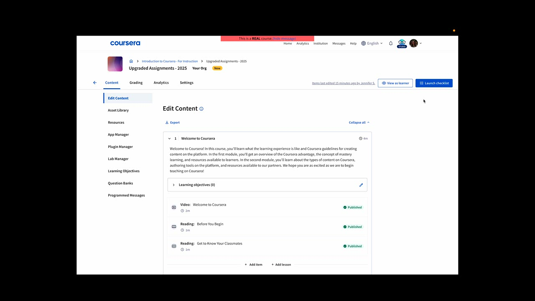Image resolution: width=535 pixels, height=301 pixels.
Task: Click the hide message link
Action: (284, 38)
